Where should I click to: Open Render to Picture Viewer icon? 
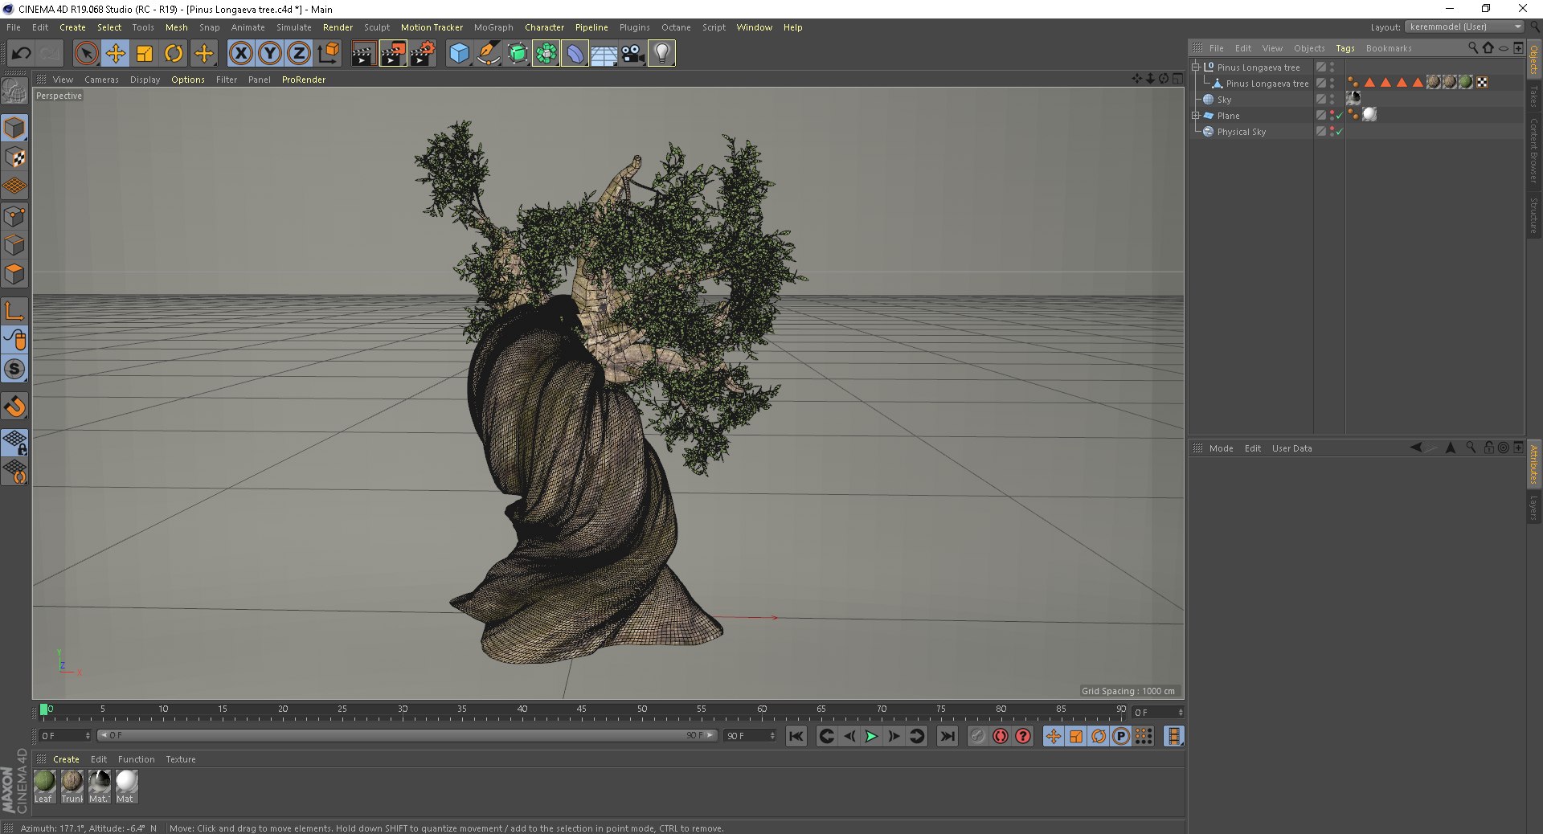pos(393,54)
